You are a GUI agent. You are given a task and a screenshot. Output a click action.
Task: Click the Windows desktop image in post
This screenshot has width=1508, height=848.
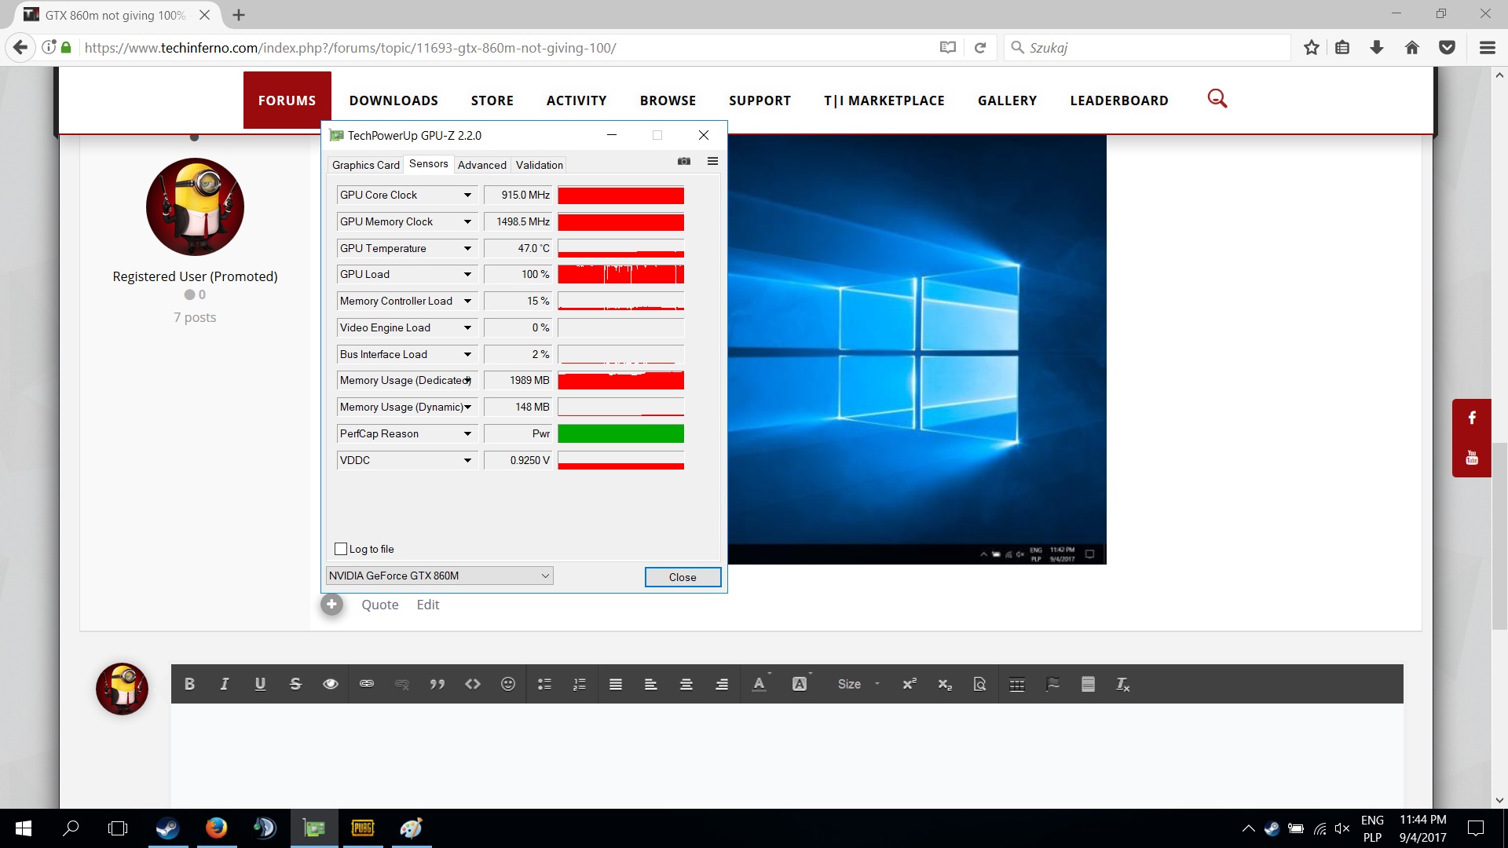tap(917, 349)
